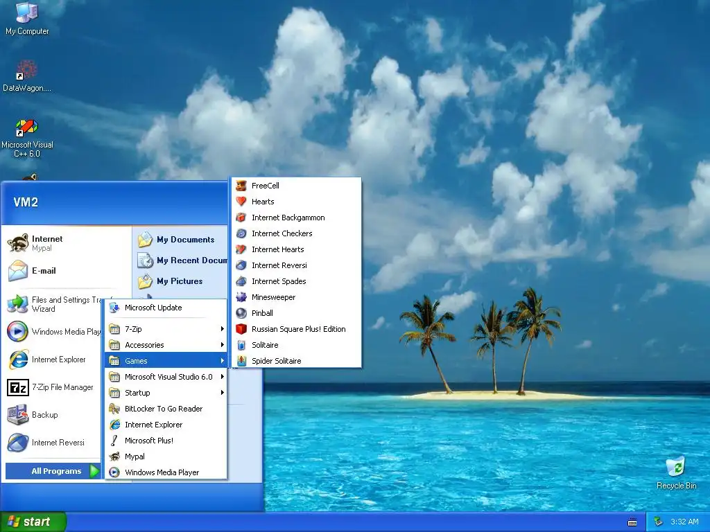Click the Russian Square Plus! Edition icon
710x532 pixels.
coord(241,329)
